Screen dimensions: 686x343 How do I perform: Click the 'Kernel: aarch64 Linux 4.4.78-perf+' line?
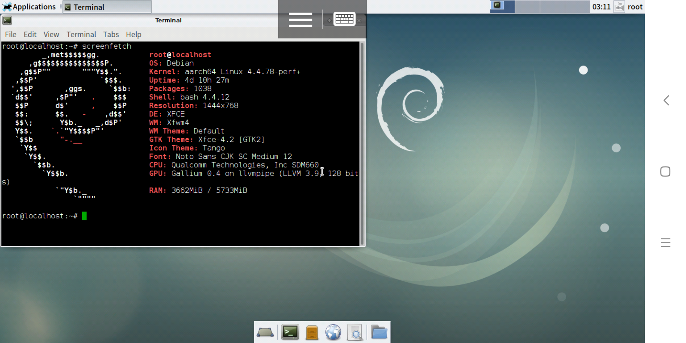point(225,72)
